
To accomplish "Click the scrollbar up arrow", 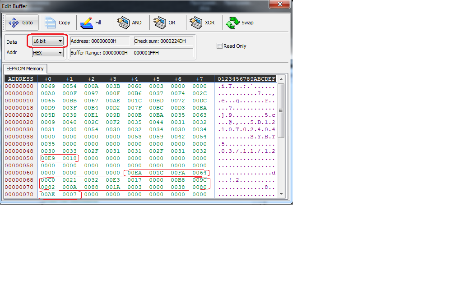I will click(281, 79).
